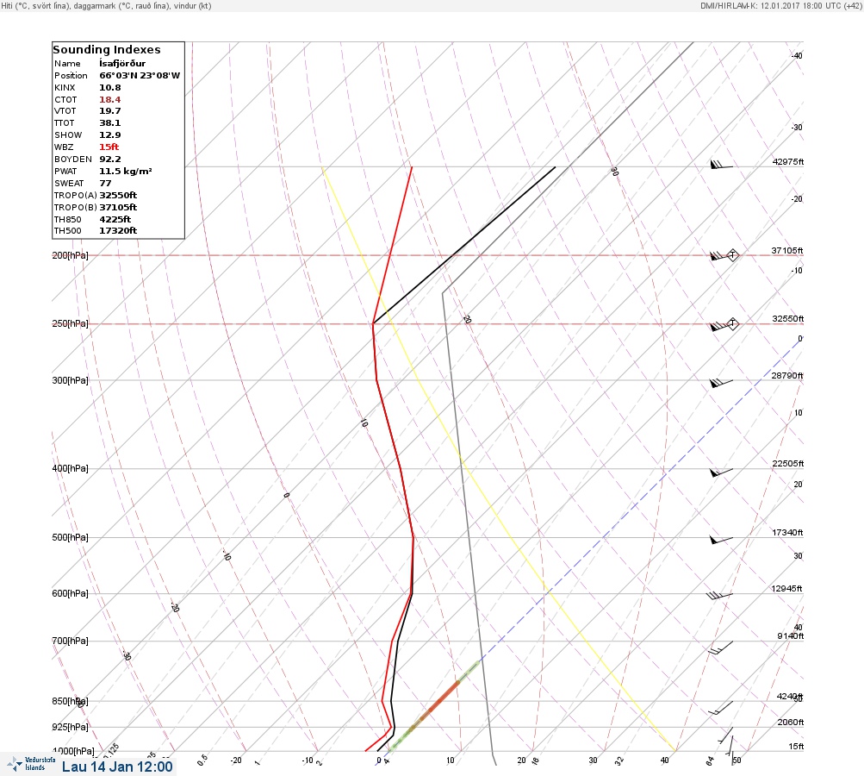The width and height of the screenshot is (864, 776).
Task: Click the position value 66°03'N 23°08'W
Action: pos(140,76)
